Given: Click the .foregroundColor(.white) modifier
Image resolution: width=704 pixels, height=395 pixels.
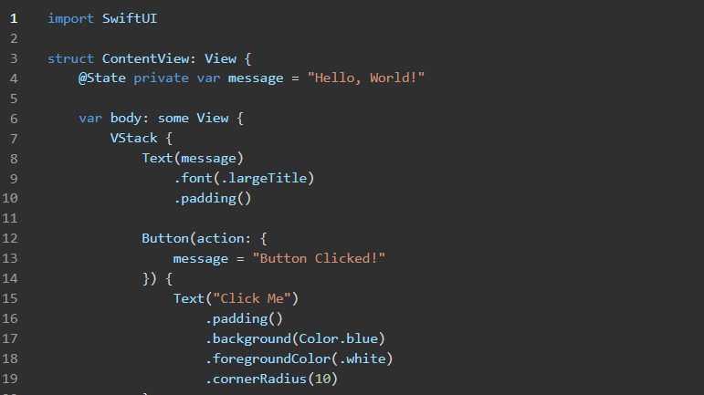Looking at the screenshot, I should (299, 359).
